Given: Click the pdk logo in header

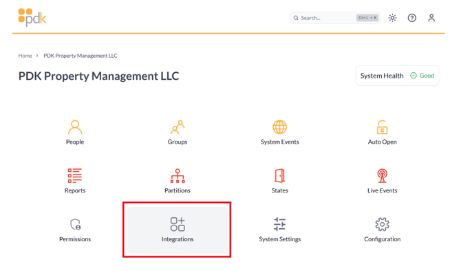Looking at the screenshot, I should pos(32,17).
